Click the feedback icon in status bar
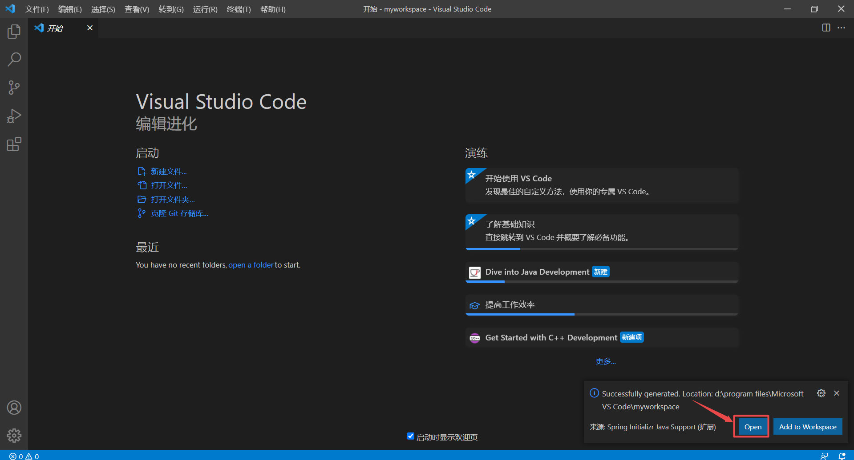The width and height of the screenshot is (854, 460). pos(824,456)
